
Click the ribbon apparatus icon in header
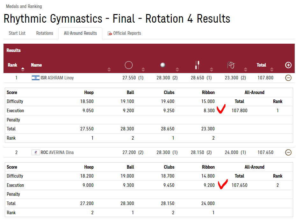231,65
